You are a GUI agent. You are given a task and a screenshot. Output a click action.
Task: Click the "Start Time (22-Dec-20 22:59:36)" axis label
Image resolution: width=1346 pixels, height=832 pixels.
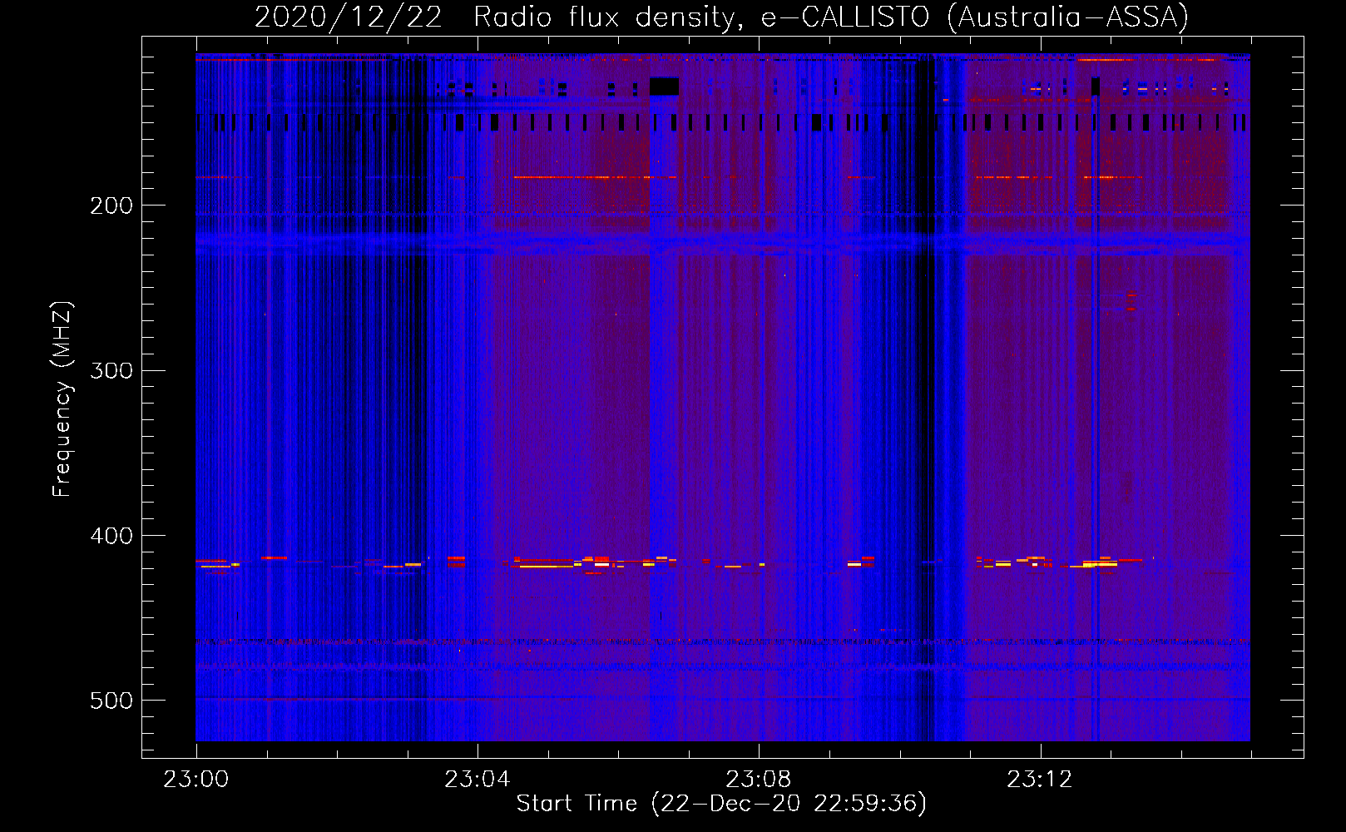[x=721, y=804]
